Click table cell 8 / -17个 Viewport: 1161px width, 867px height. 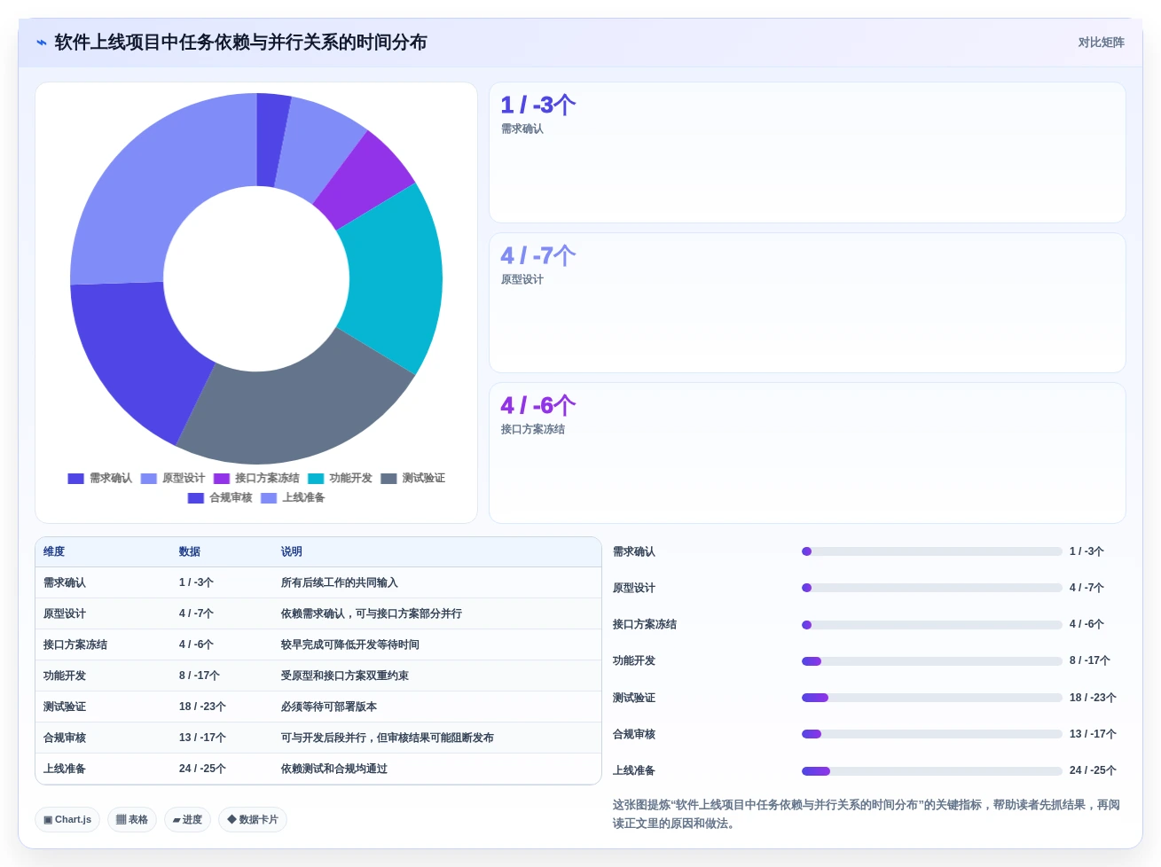[200, 676]
